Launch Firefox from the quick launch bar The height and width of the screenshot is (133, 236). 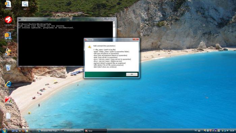point(23,131)
